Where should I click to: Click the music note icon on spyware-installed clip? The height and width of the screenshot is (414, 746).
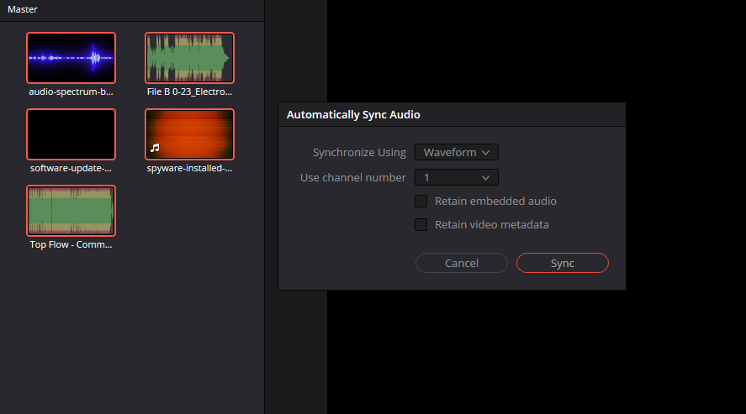coord(155,148)
